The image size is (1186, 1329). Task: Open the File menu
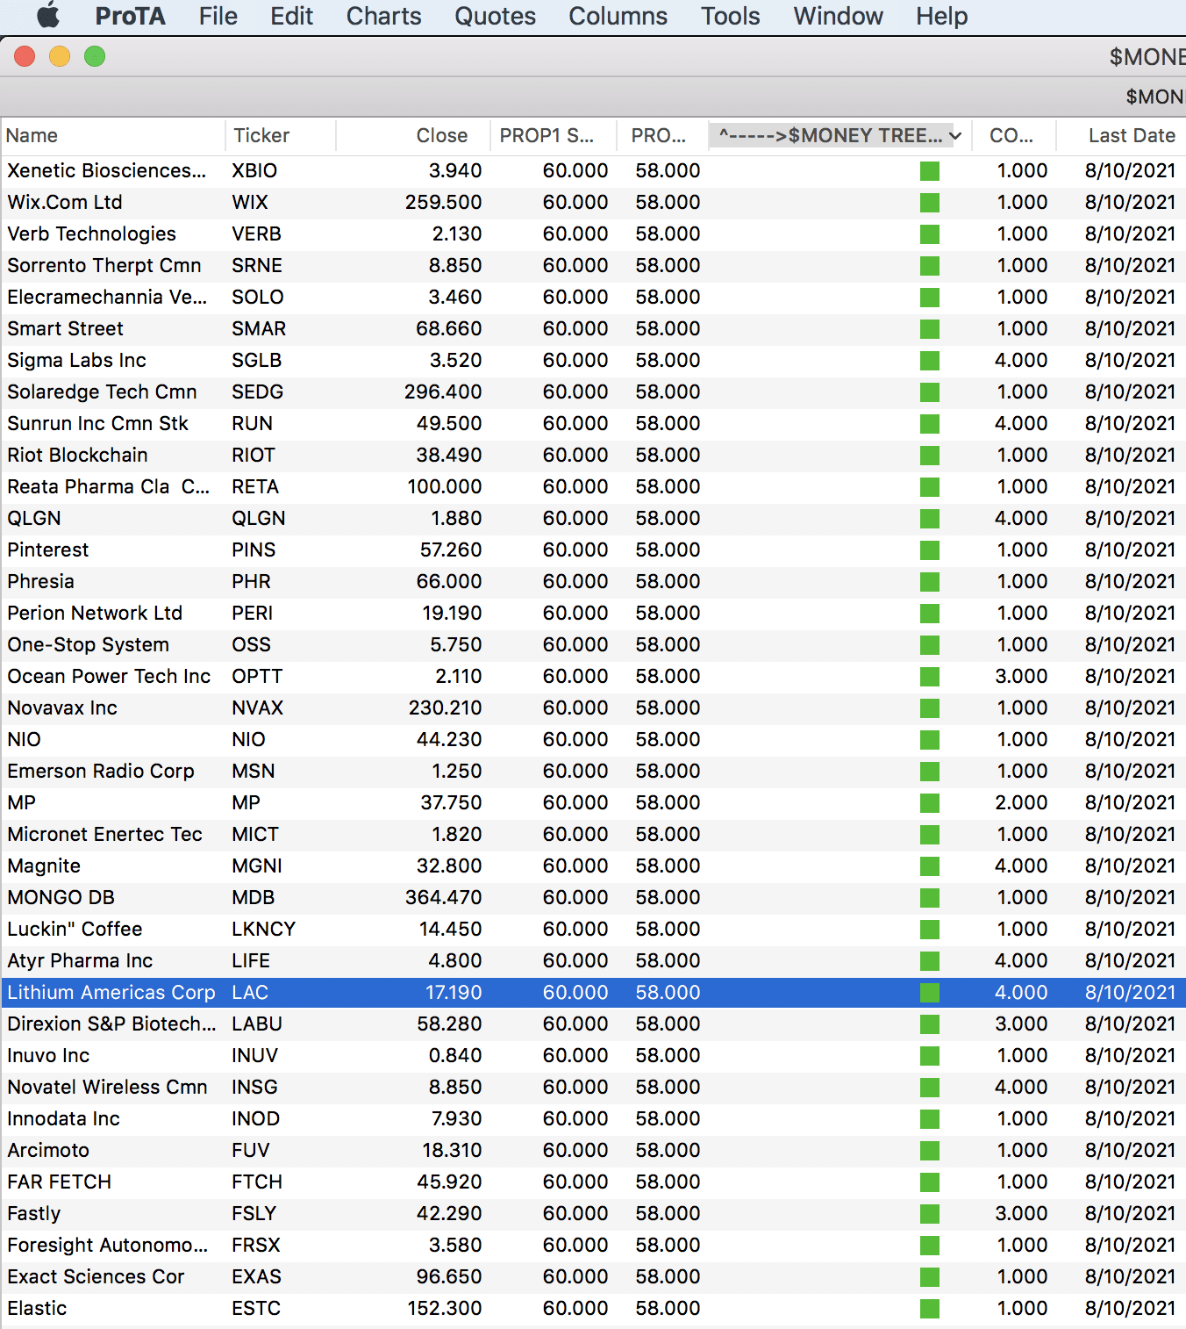click(218, 16)
